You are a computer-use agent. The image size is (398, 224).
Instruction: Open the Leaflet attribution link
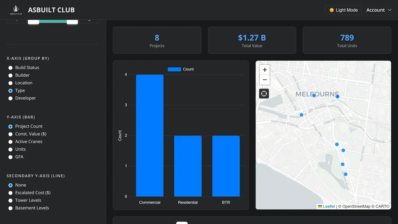[x=329, y=206]
